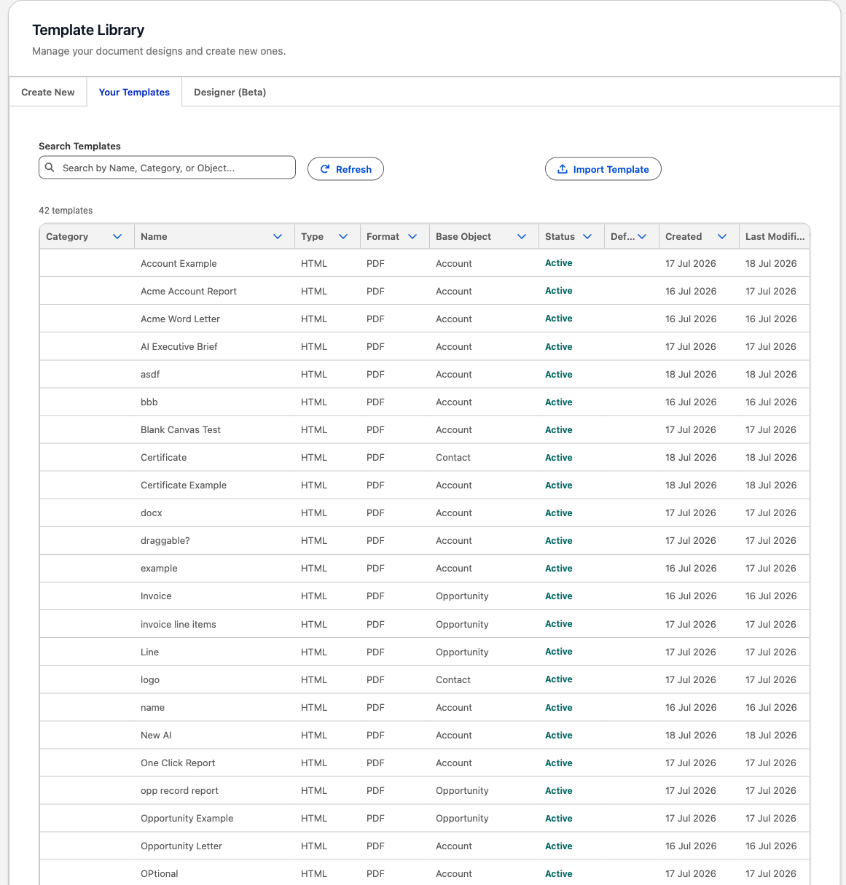This screenshot has width=846, height=885.
Task: Open the Type column dropdown chevron
Action: (x=343, y=236)
